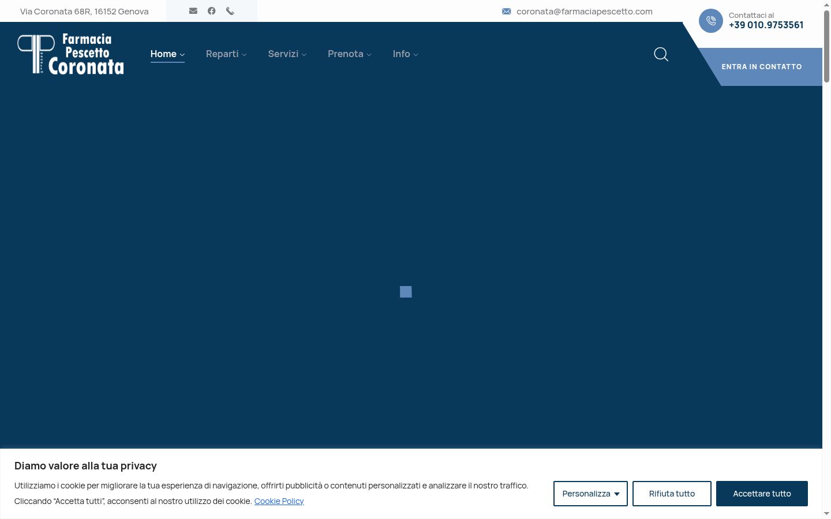Click the scrollbar down arrow
This screenshot has width=831, height=519.
pyautogui.click(x=826, y=514)
